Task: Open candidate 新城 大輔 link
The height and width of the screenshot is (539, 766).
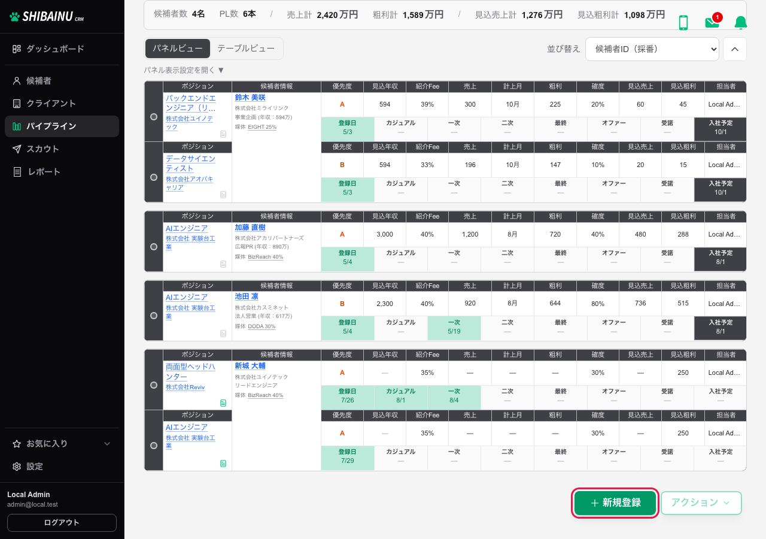Action: click(250, 365)
